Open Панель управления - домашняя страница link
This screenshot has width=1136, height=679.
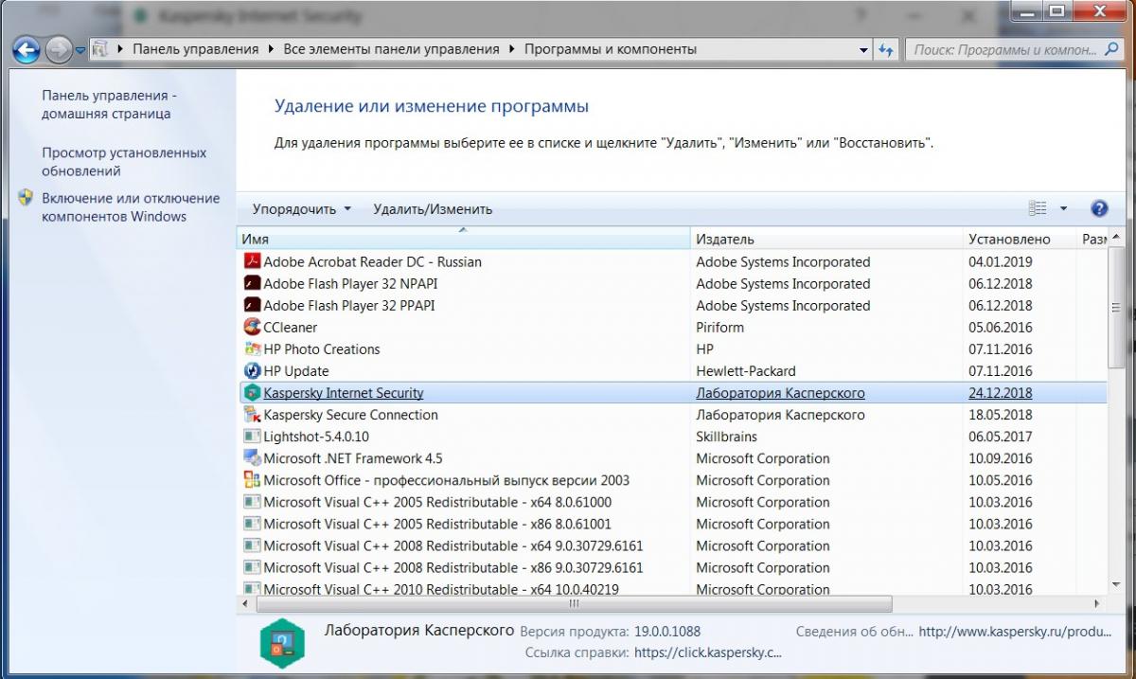[109, 104]
